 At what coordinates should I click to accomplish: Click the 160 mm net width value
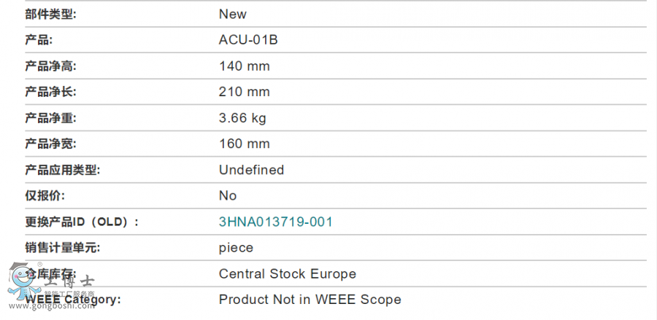pos(245,144)
